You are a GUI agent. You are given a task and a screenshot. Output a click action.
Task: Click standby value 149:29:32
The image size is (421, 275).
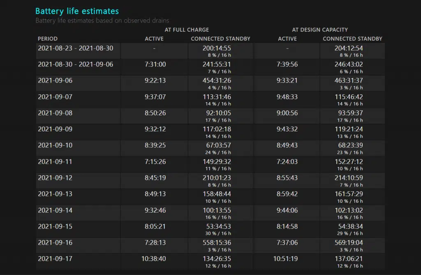coord(217,162)
